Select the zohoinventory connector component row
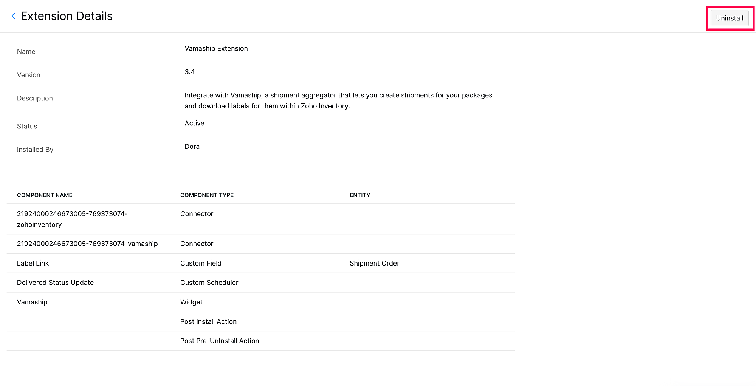The width and height of the screenshot is (756, 386). click(72, 219)
